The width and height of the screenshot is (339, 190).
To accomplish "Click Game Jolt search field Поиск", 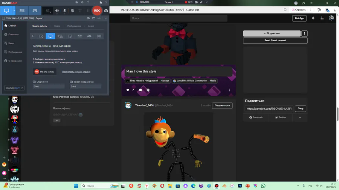I will point(179,18).
